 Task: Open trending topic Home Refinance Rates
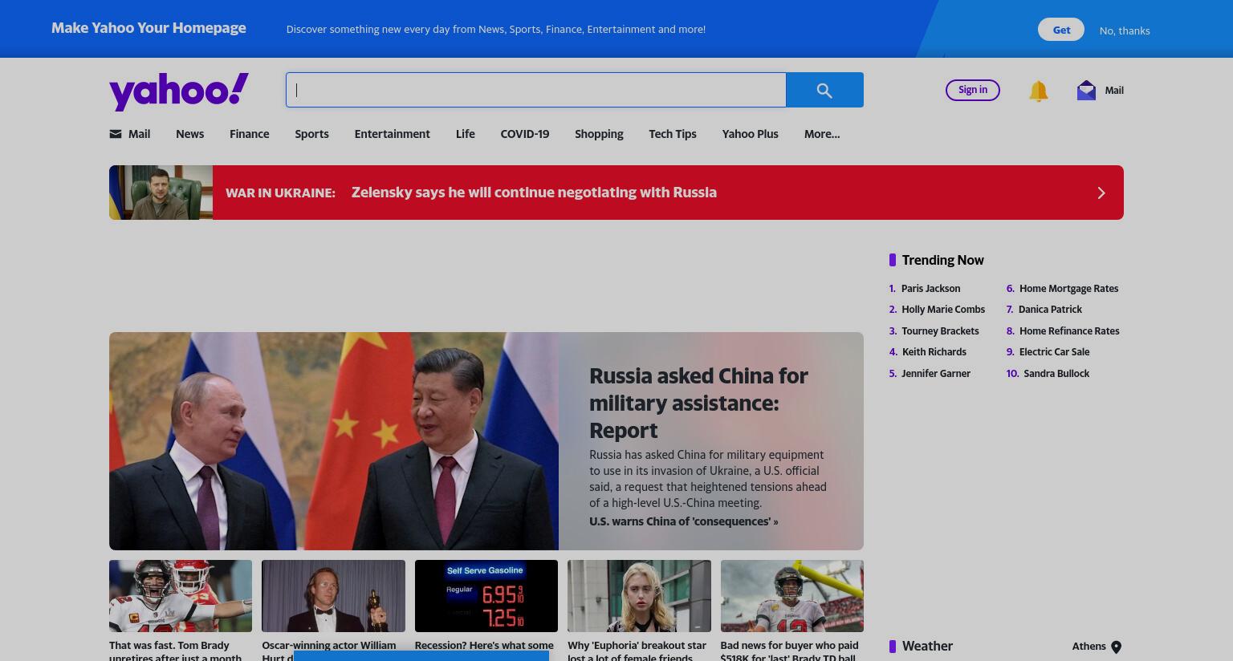click(1069, 331)
